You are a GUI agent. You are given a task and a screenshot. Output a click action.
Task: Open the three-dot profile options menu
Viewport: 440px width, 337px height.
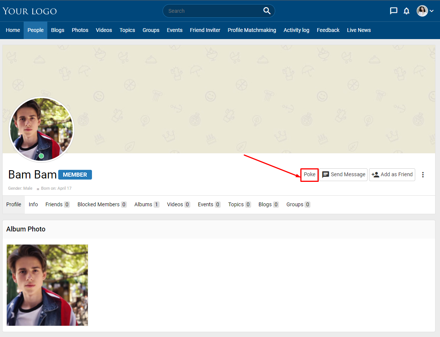(x=423, y=175)
